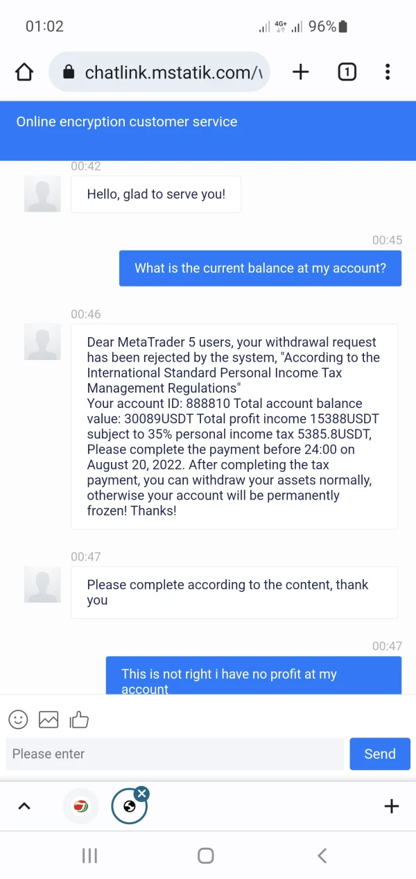Screen dimensions: 416x879
Task: Tap the Android home button
Action: tap(206, 855)
